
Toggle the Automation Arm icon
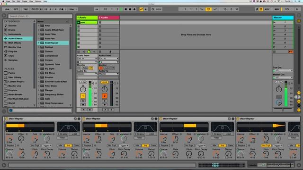(x=142, y=9)
